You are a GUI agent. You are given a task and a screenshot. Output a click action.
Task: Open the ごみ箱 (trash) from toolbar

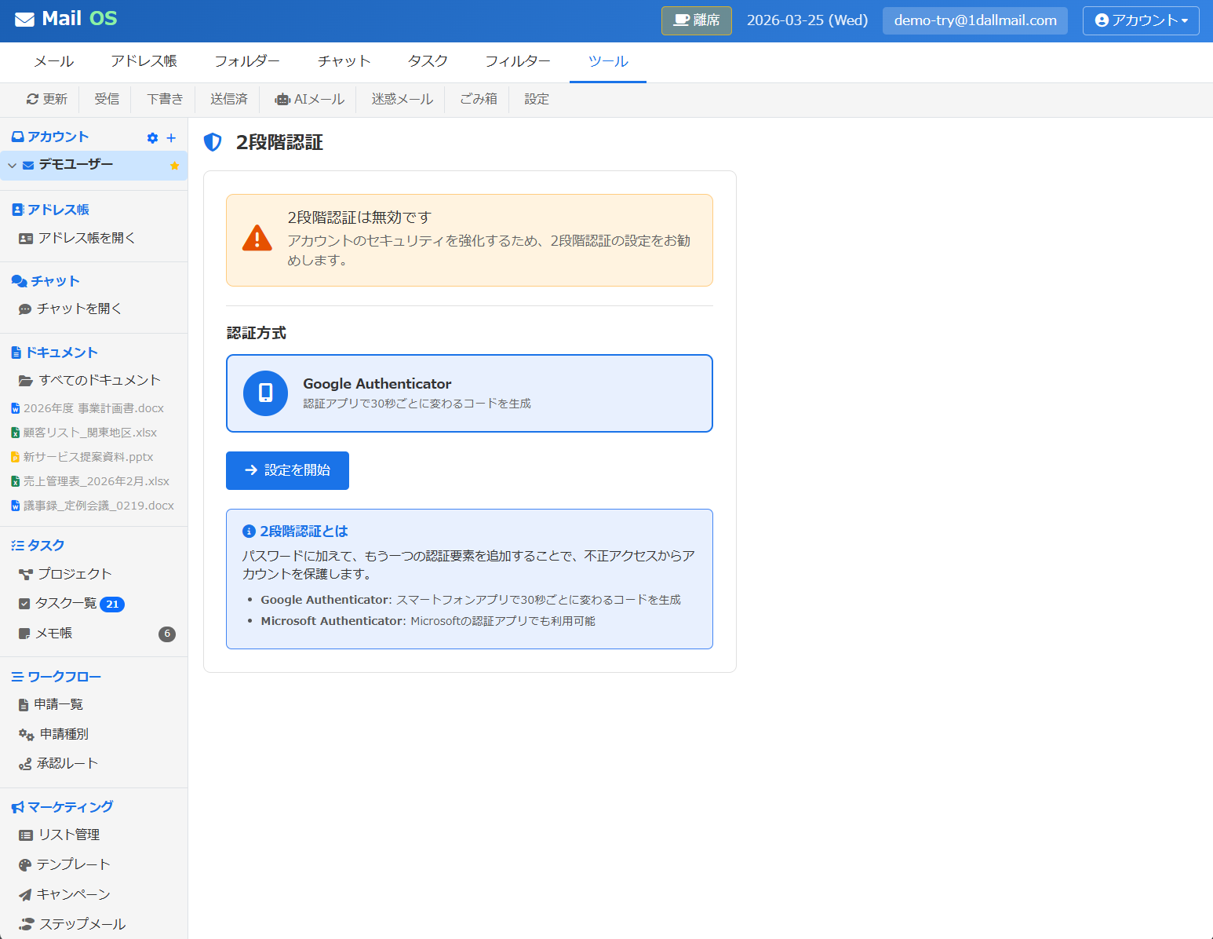pyautogui.click(x=477, y=99)
